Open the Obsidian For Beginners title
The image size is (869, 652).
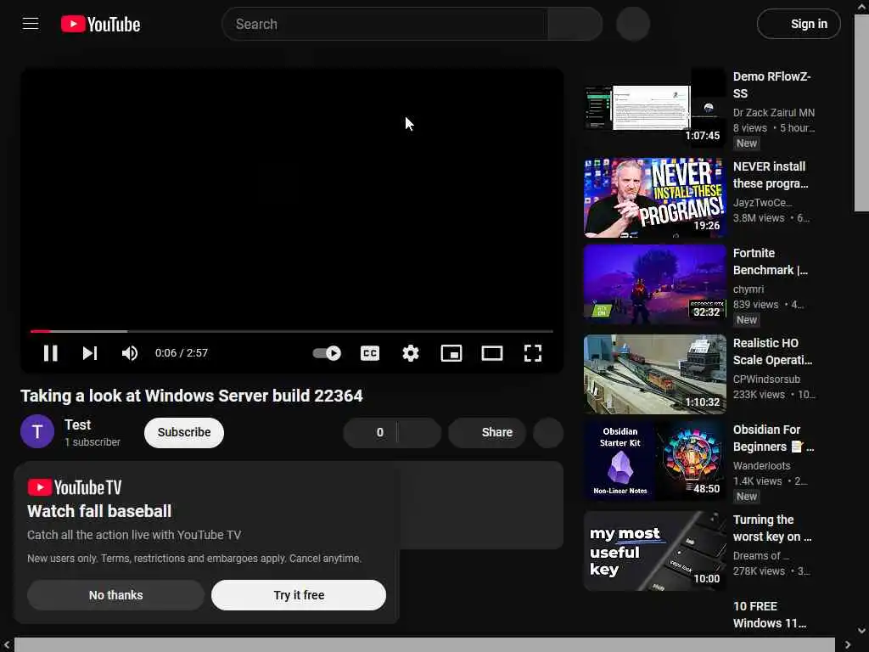(774, 438)
